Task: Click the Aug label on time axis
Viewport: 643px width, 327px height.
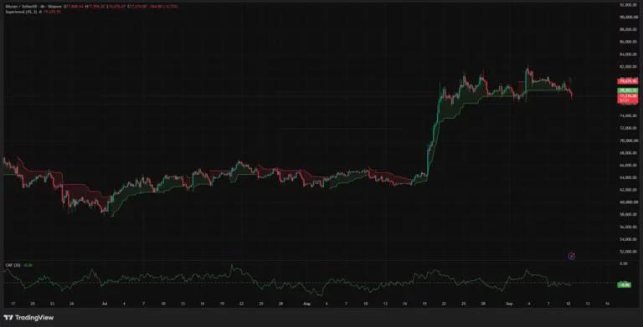Action: click(306, 304)
